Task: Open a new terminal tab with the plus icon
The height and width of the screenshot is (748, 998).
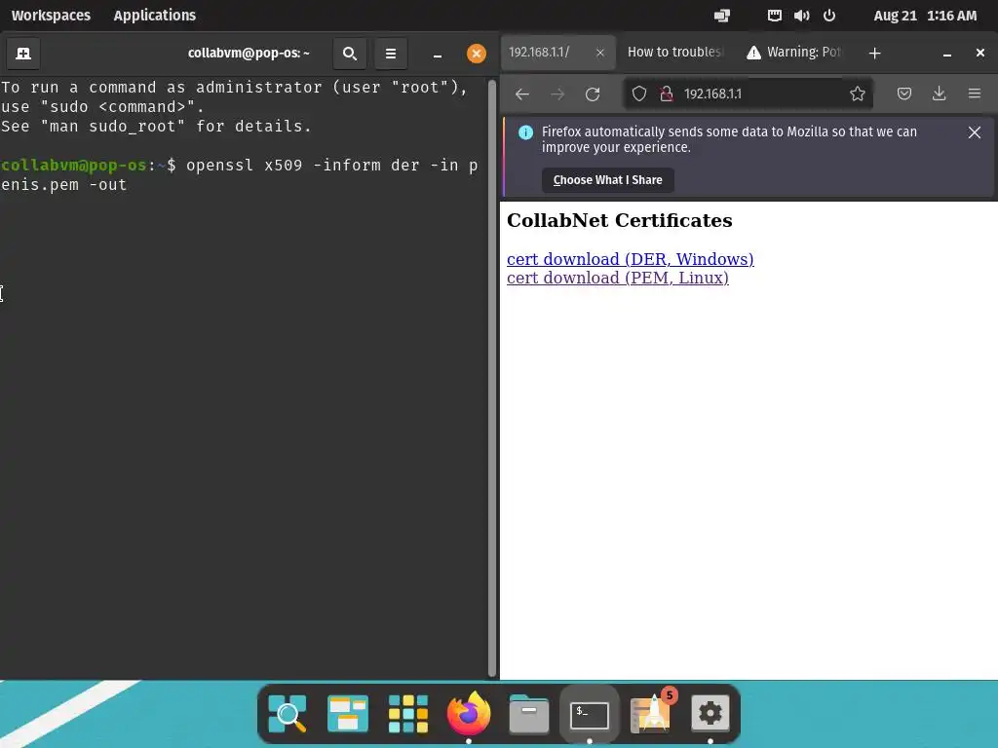Action: pyautogui.click(x=23, y=54)
